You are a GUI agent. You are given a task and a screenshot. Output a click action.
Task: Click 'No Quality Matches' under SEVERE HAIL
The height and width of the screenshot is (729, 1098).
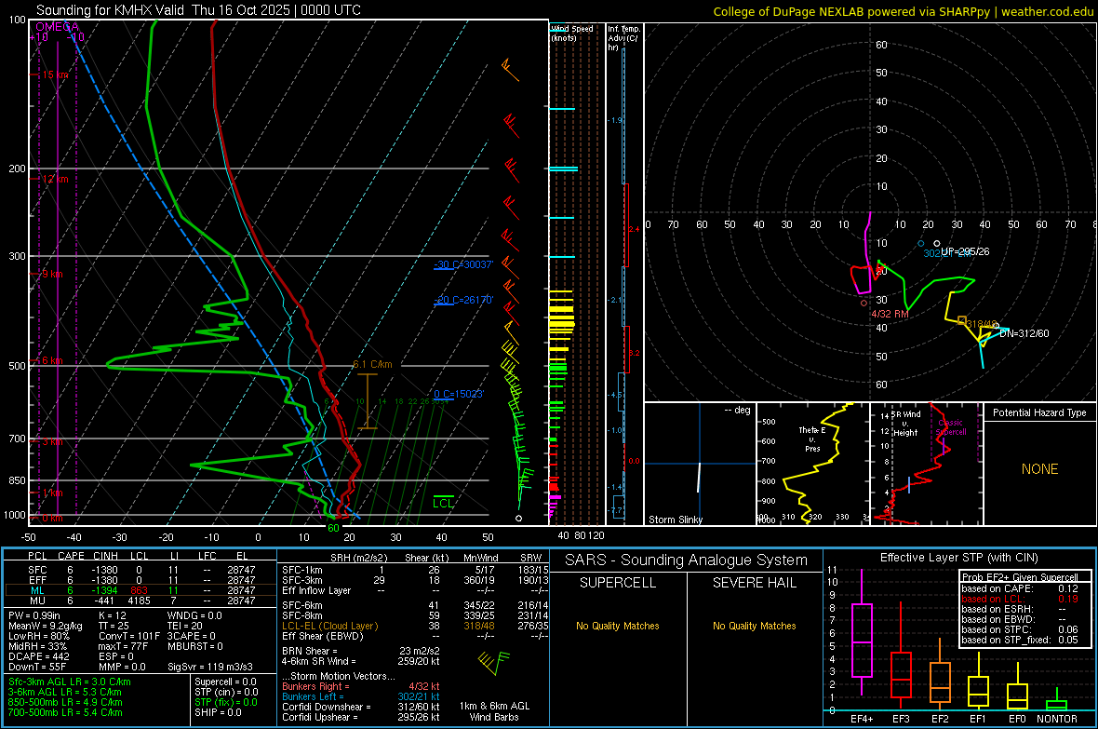[754, 626]
